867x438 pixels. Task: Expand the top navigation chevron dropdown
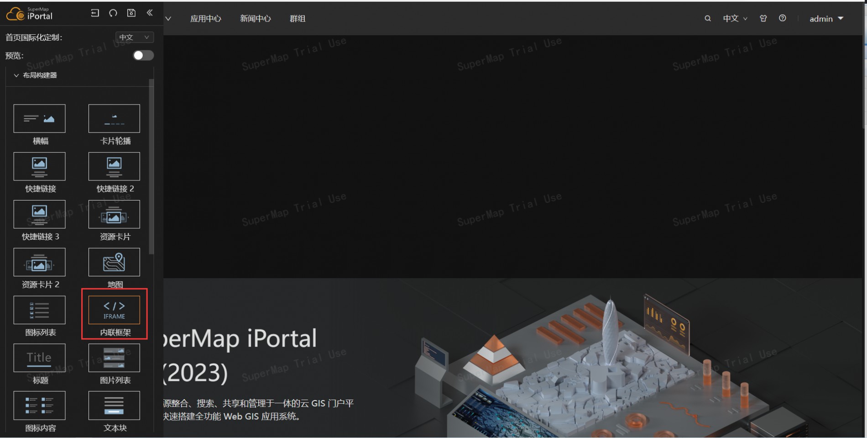pyautogui.click(x=168, y=19)
